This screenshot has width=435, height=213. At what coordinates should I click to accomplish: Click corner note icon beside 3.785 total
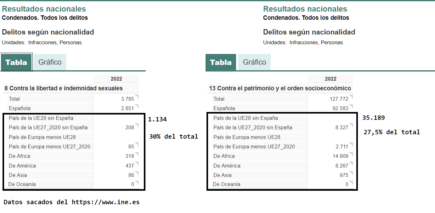(x=137, y=96)
